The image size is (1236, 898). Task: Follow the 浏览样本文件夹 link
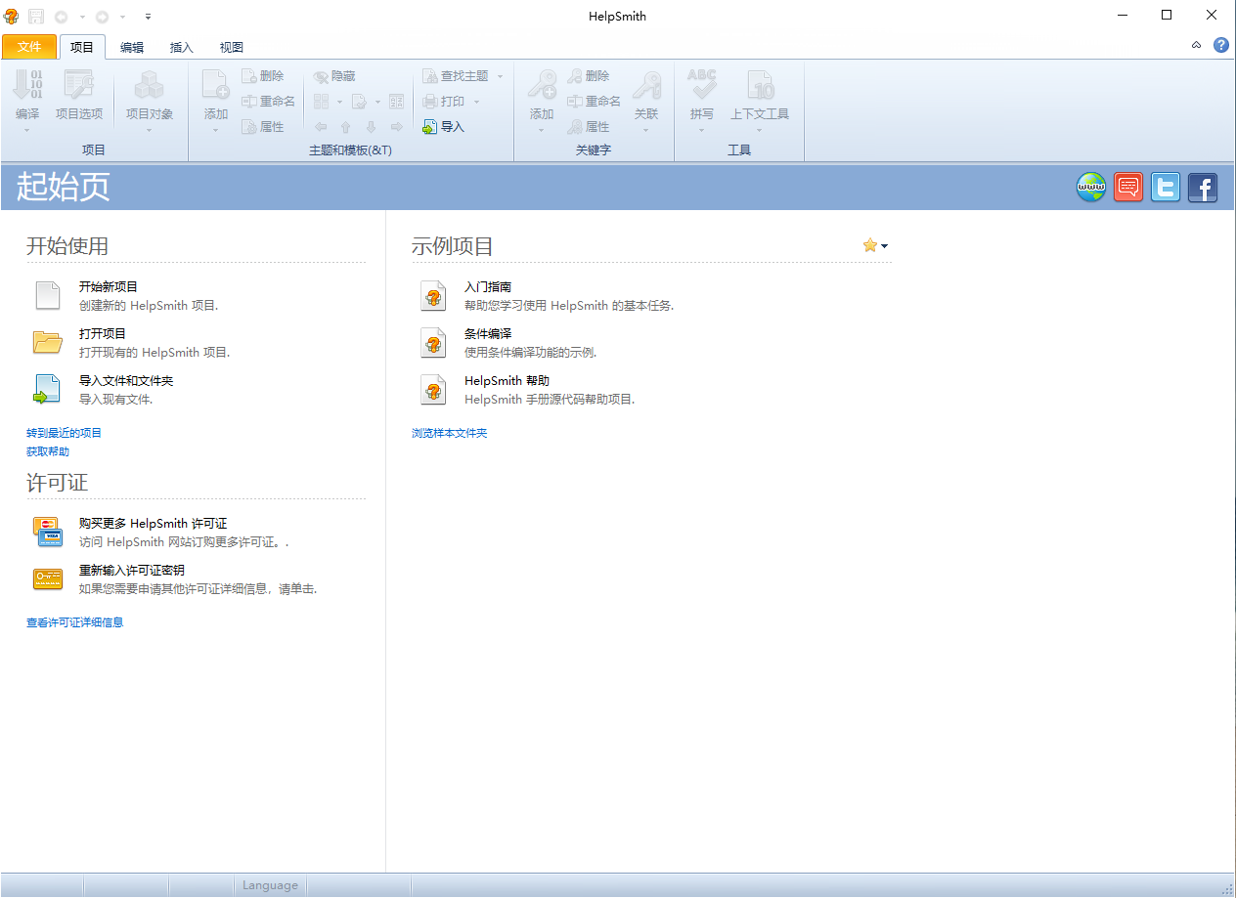click(x=449, y=432)
